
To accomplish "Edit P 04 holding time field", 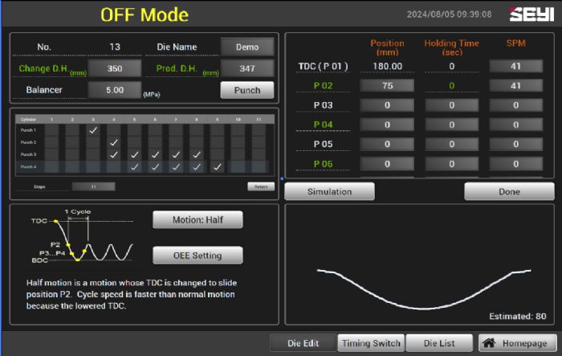I will pos(451,125).
